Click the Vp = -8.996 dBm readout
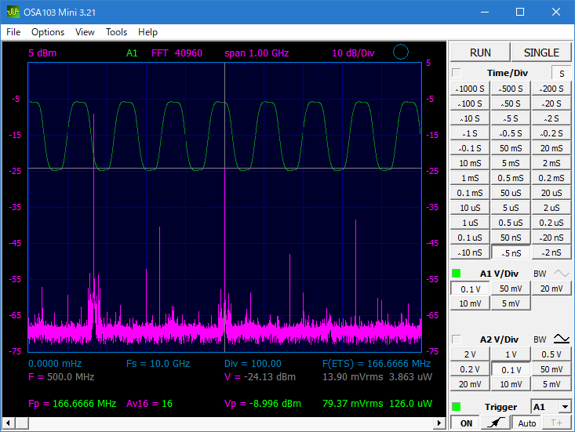Image resolution: width=575 pixels, height=432 pixels. (x=263, y=404)
